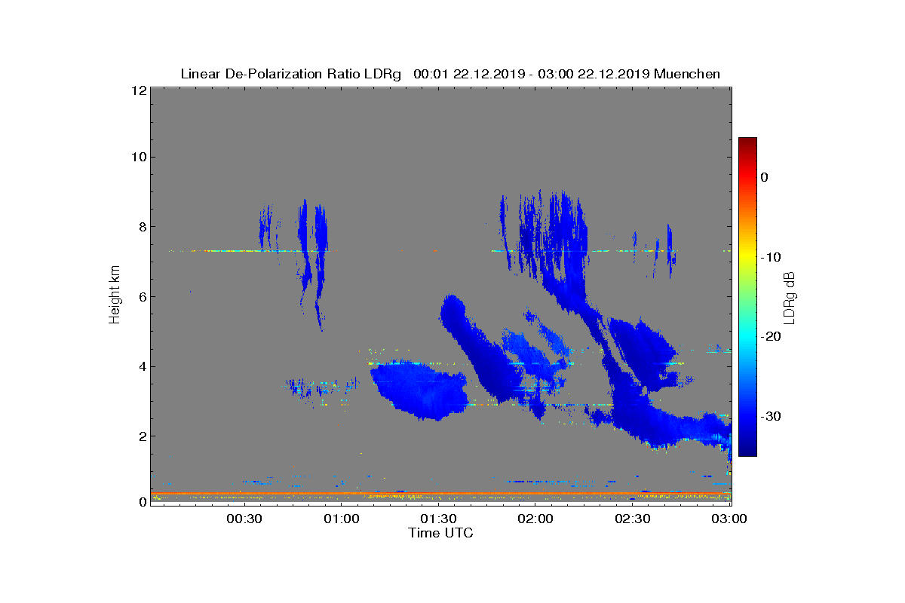Click the dark red top of colorbar
The width and height of the screenshot is (905, 603).
tap(747, 143)
